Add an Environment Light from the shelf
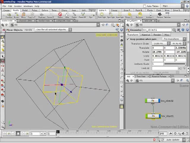Screen dimensions: 190x143 coord(140,15)
